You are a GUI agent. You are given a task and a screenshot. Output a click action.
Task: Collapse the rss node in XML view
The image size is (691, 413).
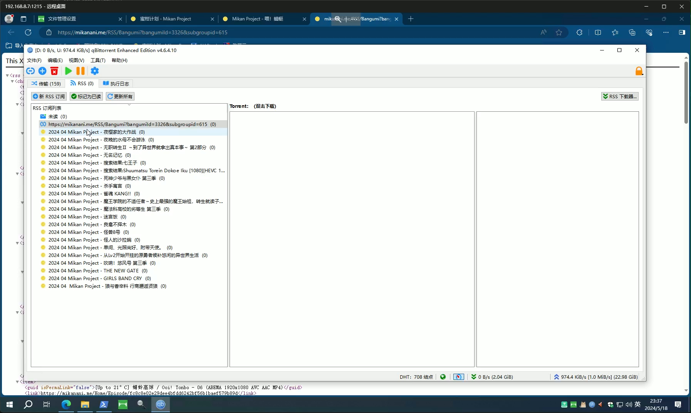7,76
